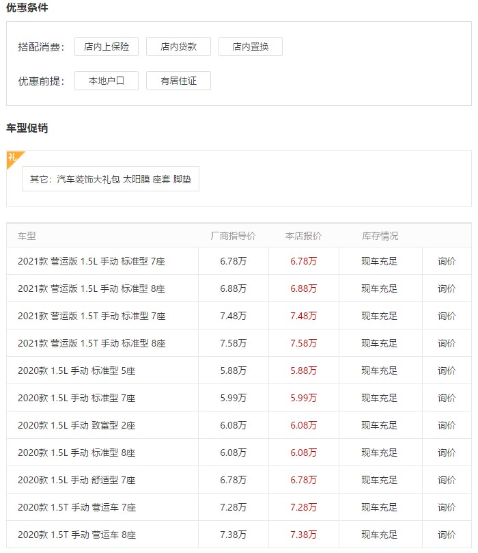Select the 店内上保险 condition tag

point(107,46)
